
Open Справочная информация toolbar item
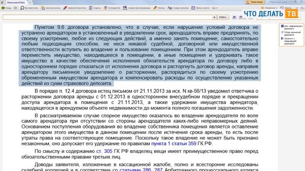[x=137, y=8]
